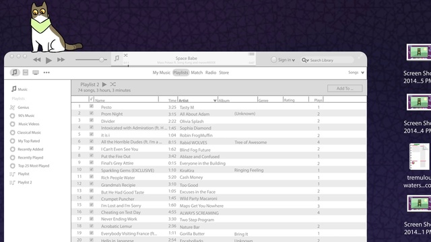Image resolution: width=431 pixels, height=242 pixels.
Task: Switch to the Playlists tab
Action: (180, 73)
